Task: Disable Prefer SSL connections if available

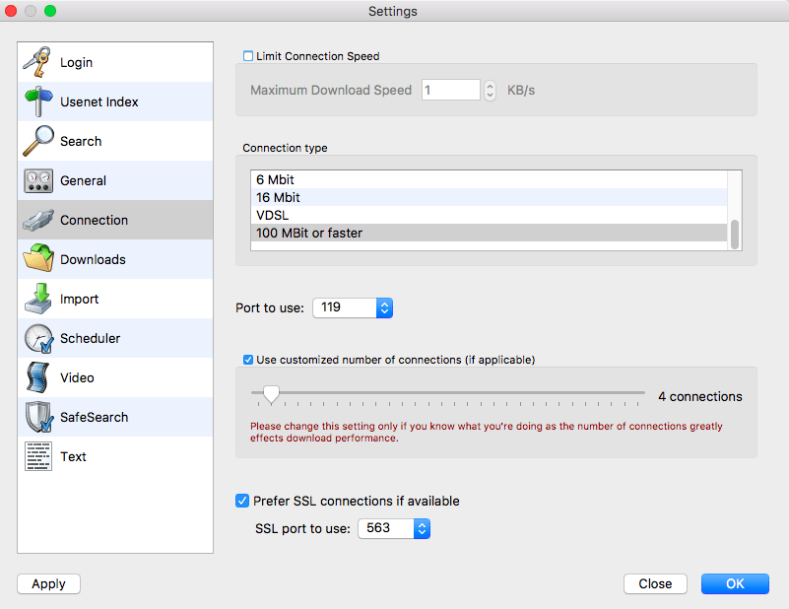Action: tap(242, 501)
